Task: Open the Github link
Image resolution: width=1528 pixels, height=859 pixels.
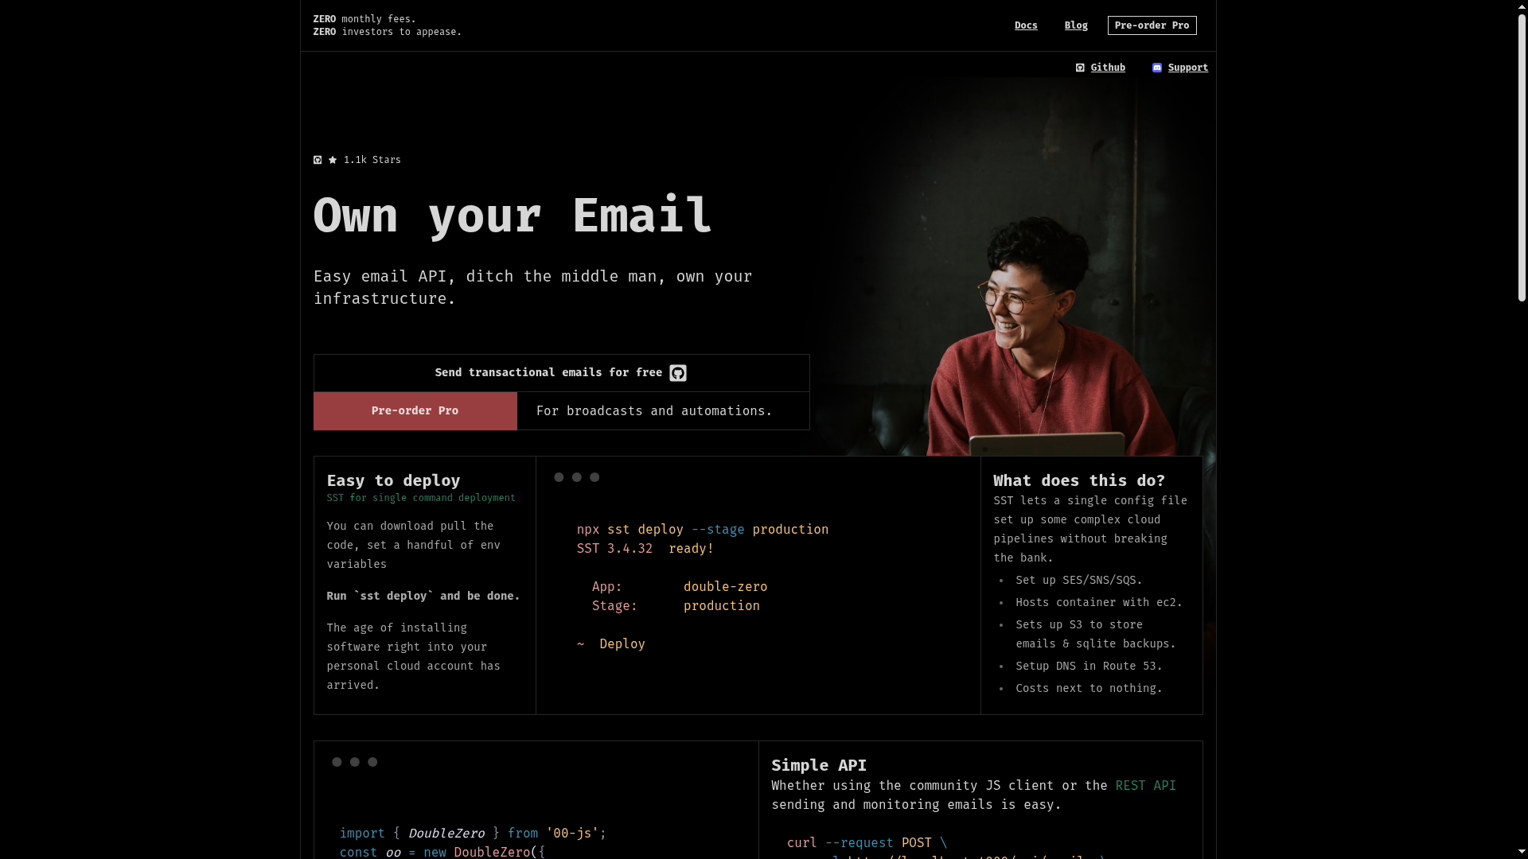Action: pos(1108,68)
